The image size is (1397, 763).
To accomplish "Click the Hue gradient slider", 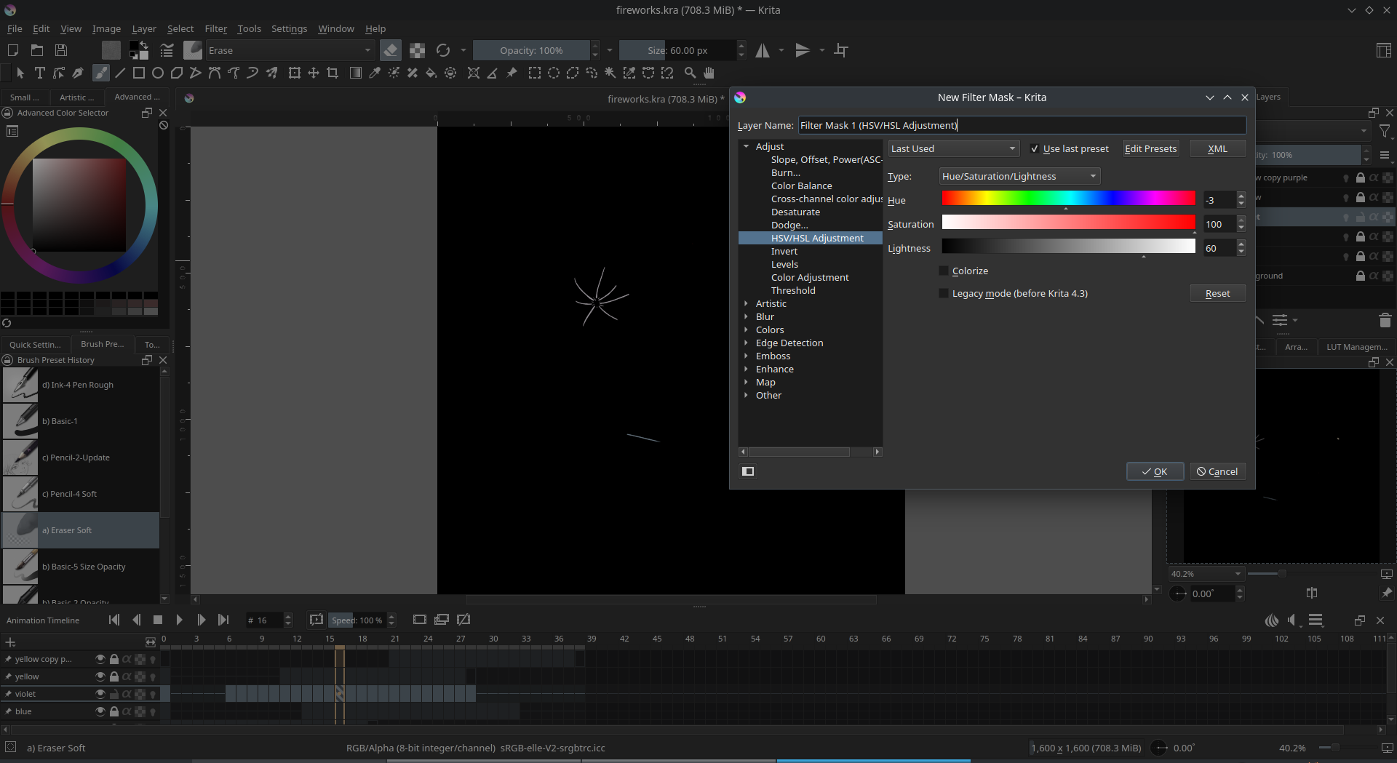I will 1068,198.
